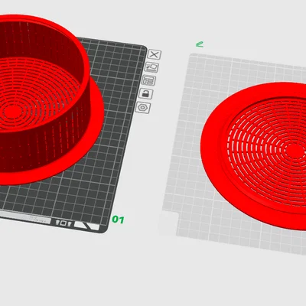The width and height of the screenshot is (306, 306).
Task: Open plate 01 settings hexagon icon
Action: (x=143, y=108)
